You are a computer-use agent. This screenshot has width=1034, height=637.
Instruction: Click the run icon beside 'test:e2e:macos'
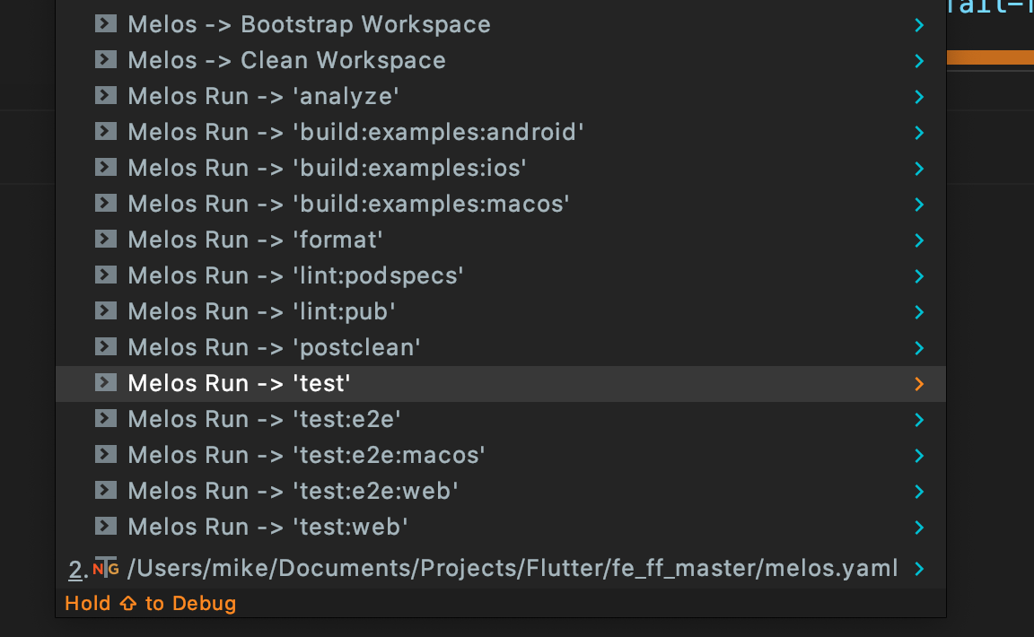(106, 454)
